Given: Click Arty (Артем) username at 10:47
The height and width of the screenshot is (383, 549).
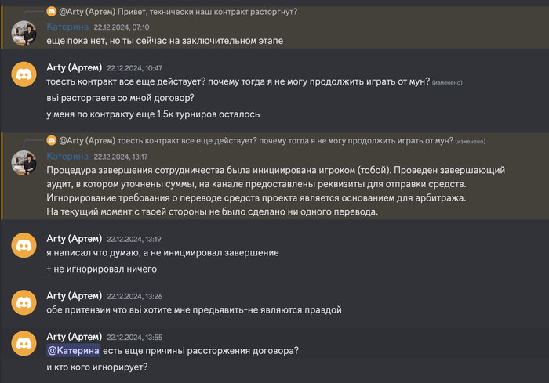Looking at the screenshot, I should (x=75, y=68).
